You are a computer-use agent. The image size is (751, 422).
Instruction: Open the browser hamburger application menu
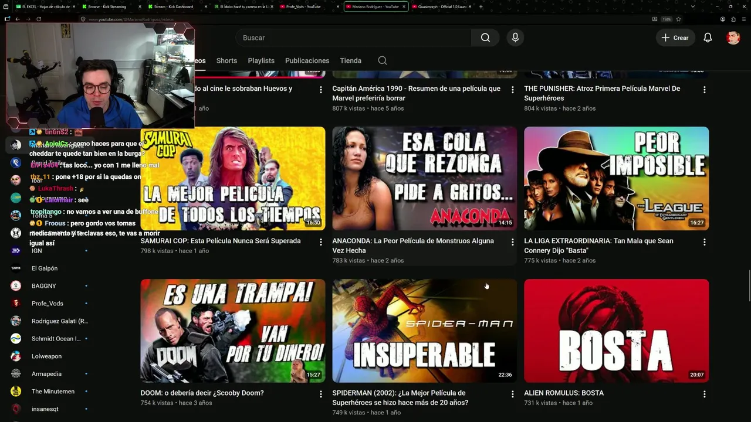point(743,19)
